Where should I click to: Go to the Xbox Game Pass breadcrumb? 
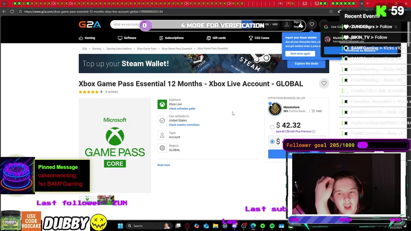click(x=147, y=49)
